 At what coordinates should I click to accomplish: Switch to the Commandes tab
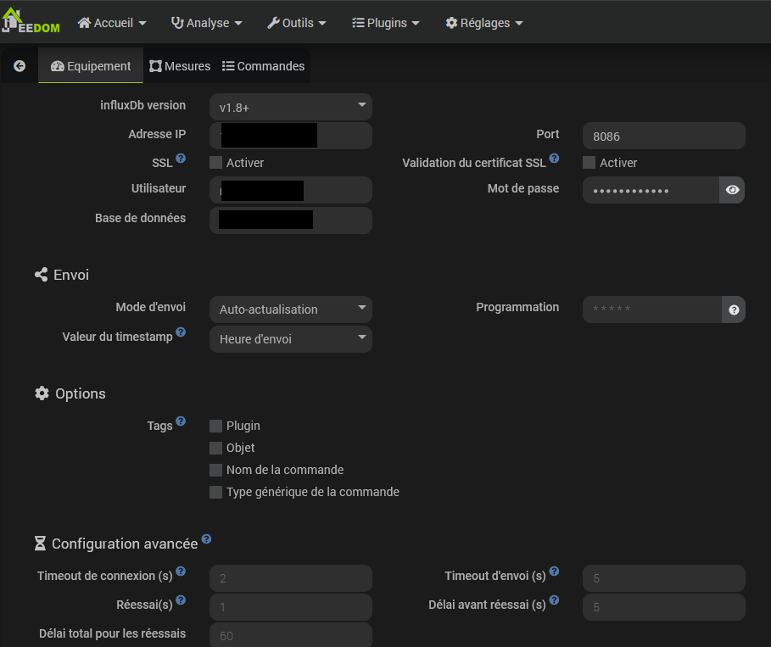pyautogui.click(x=263, y=66)
